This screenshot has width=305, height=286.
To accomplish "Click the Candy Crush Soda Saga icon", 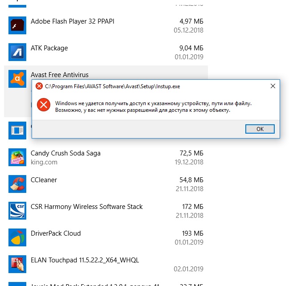I will tap(17, 157).
